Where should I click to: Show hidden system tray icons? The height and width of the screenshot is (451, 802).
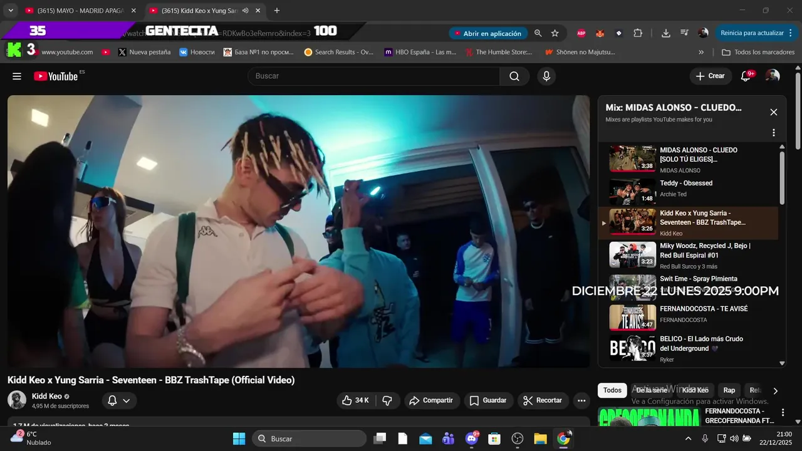pos(688,438)
